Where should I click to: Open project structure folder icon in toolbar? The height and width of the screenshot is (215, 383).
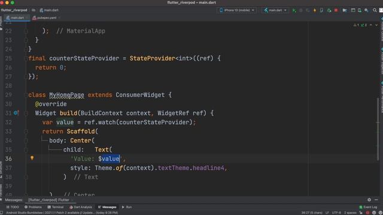(345, 10)
